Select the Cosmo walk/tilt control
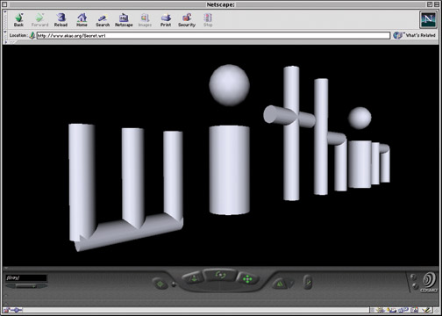The height and width of the screenshot is (316, 442). point(193,278)
